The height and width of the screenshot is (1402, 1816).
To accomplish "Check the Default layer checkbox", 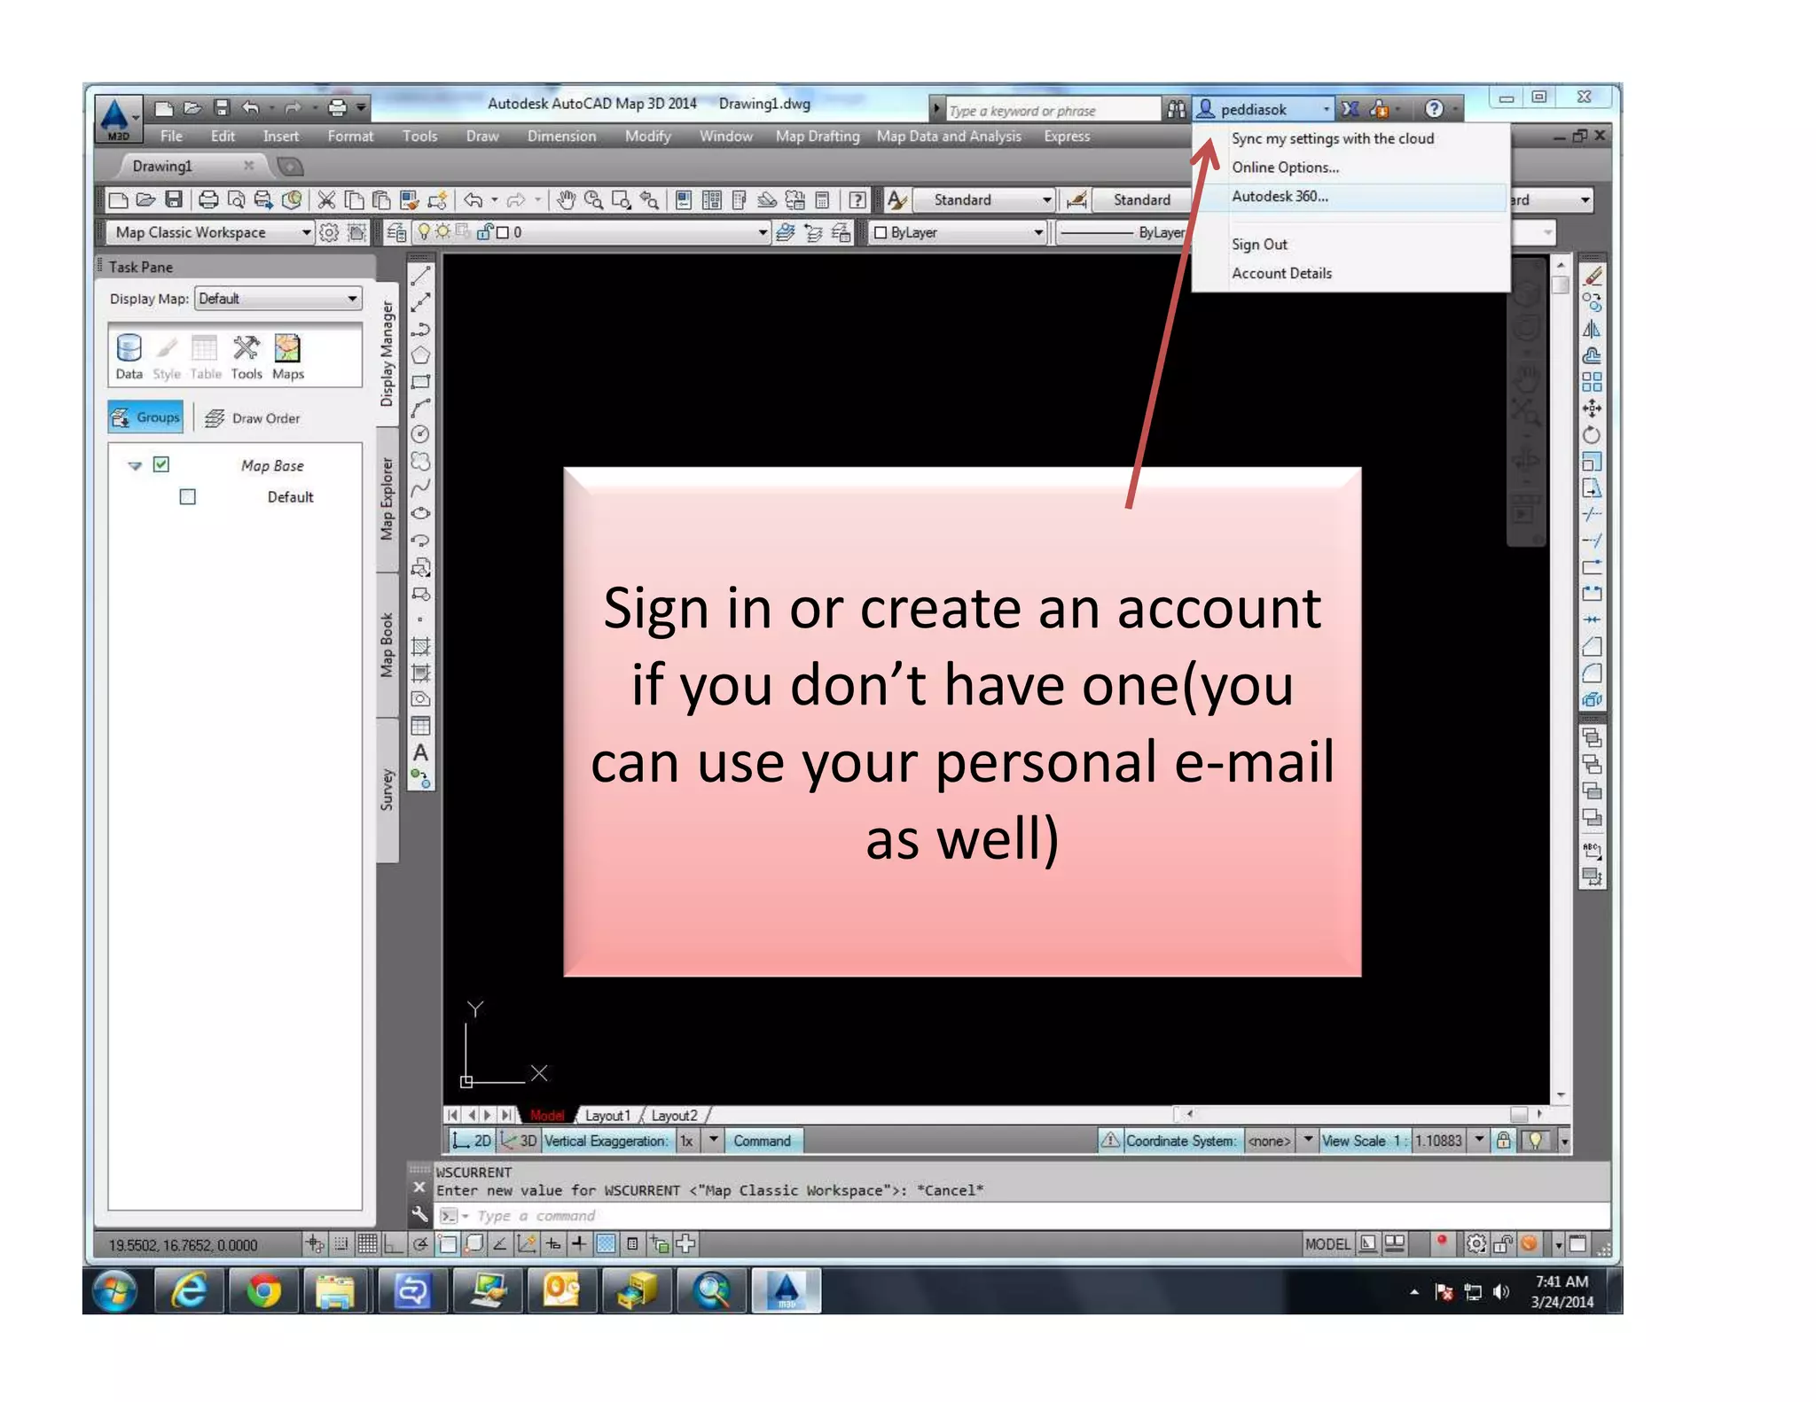I will coord(188,497).
